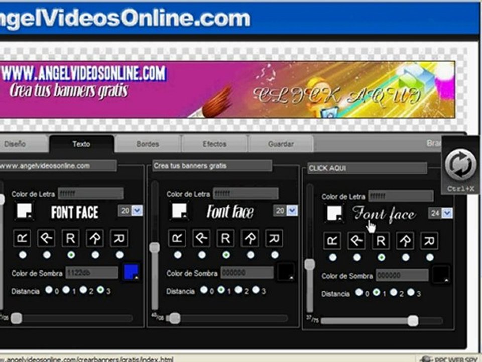Select fourth rotation icon in CLICK AQUI panel

coord(406,240)
